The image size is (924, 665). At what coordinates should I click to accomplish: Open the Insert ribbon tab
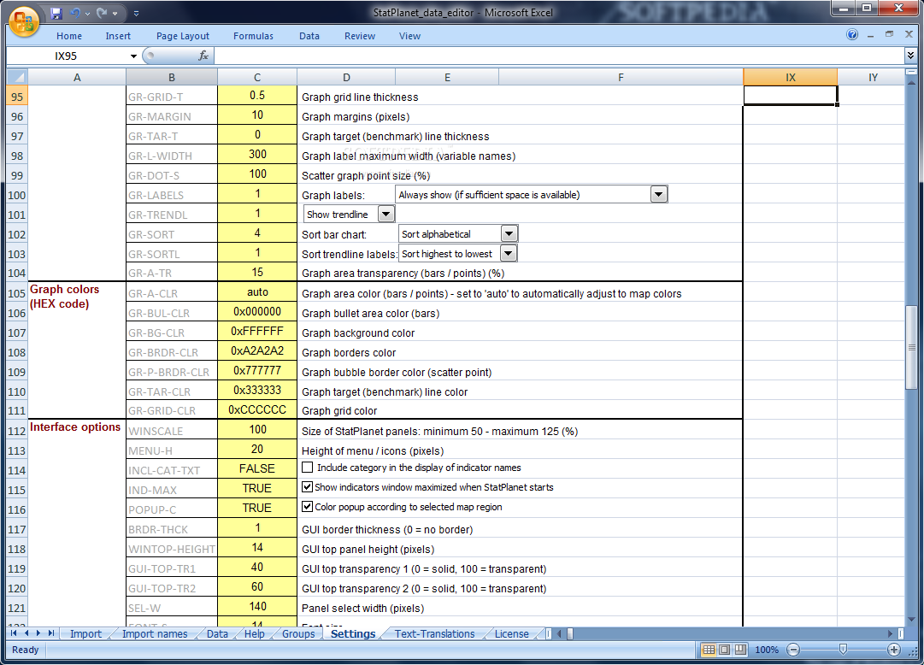118,36
